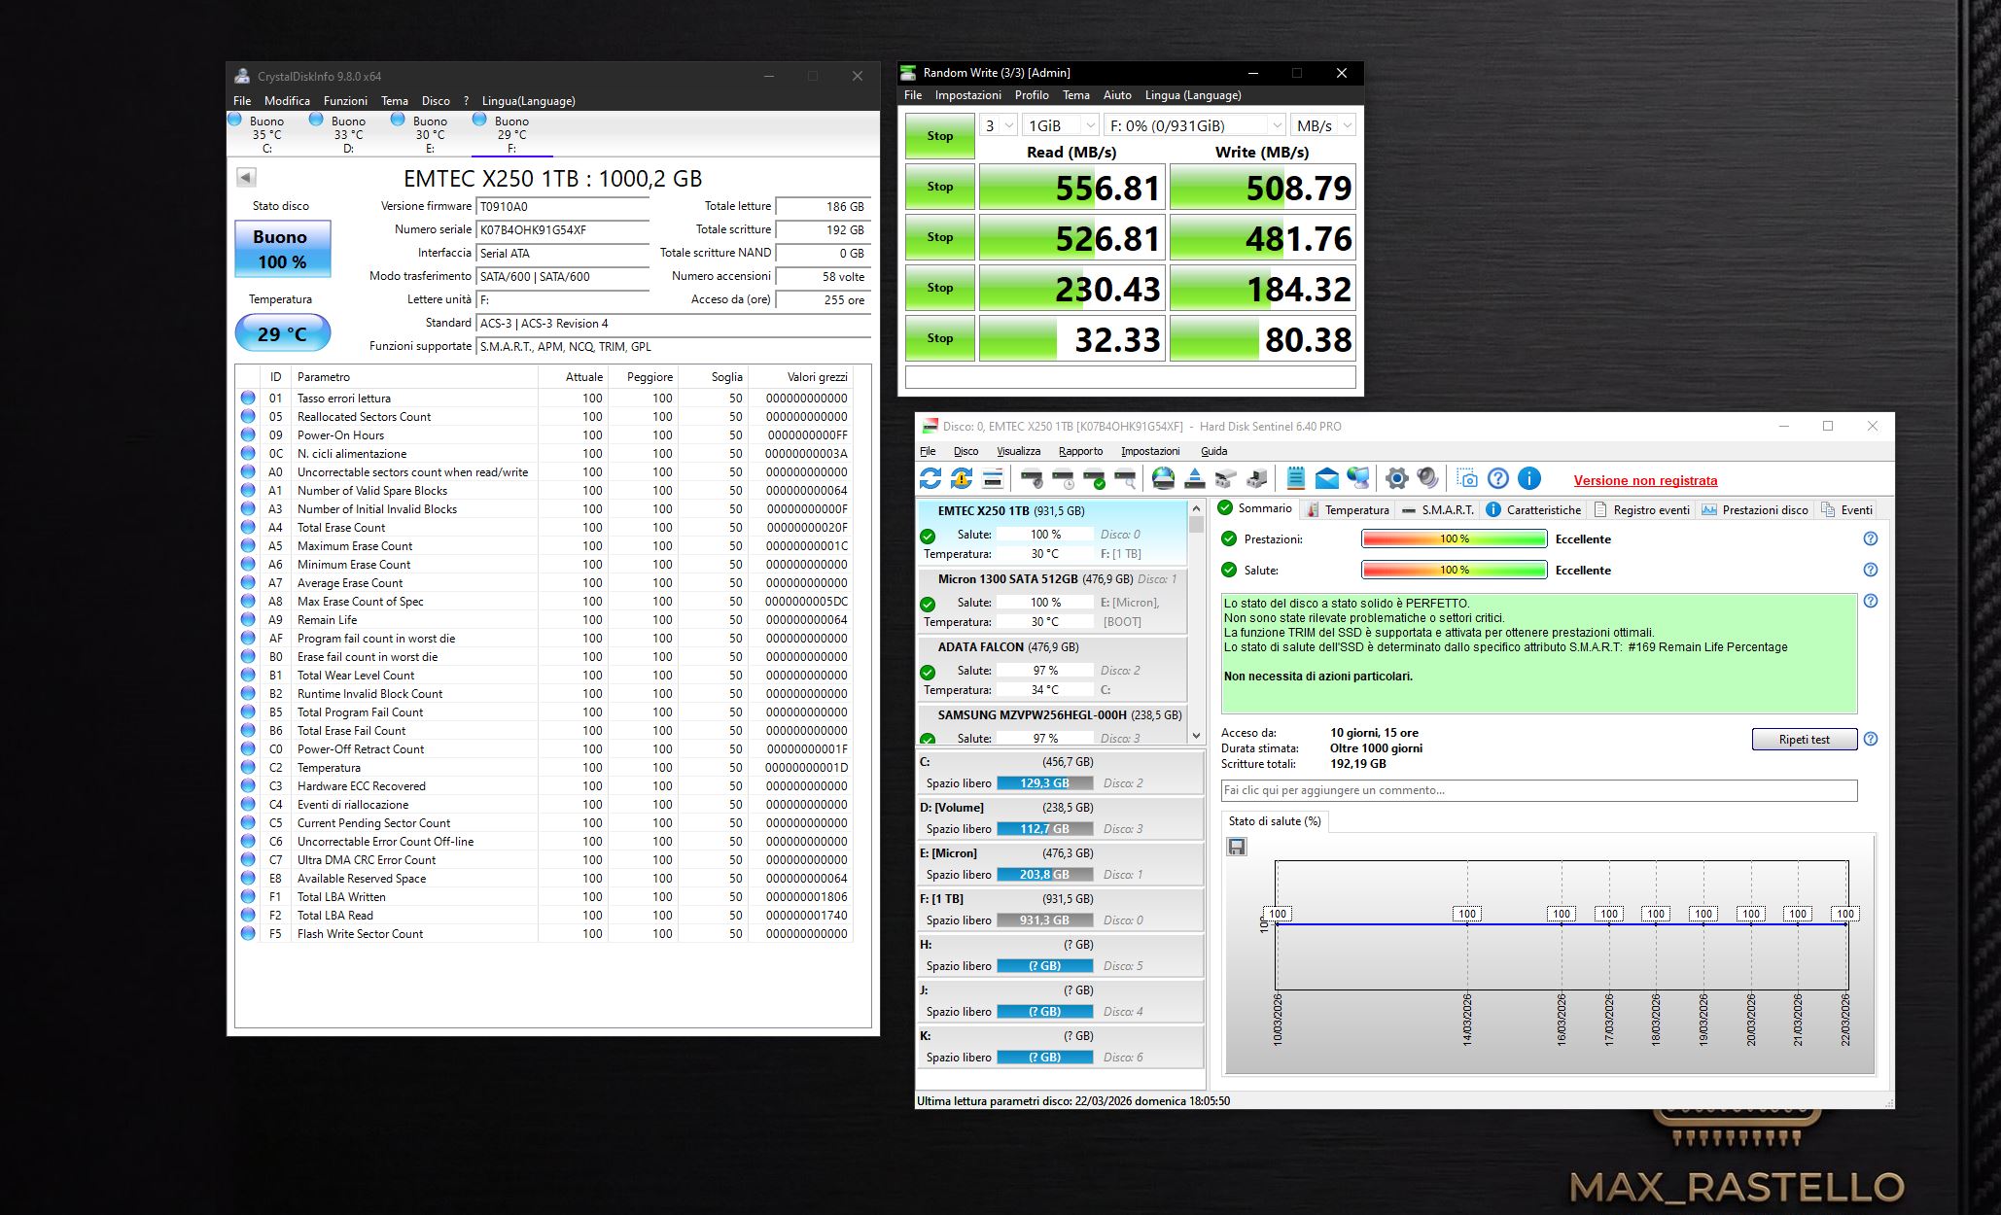Screen dimensions: 2001x1215
Task: Open the test count dropdown showing 3
Action: coord(998,125)
